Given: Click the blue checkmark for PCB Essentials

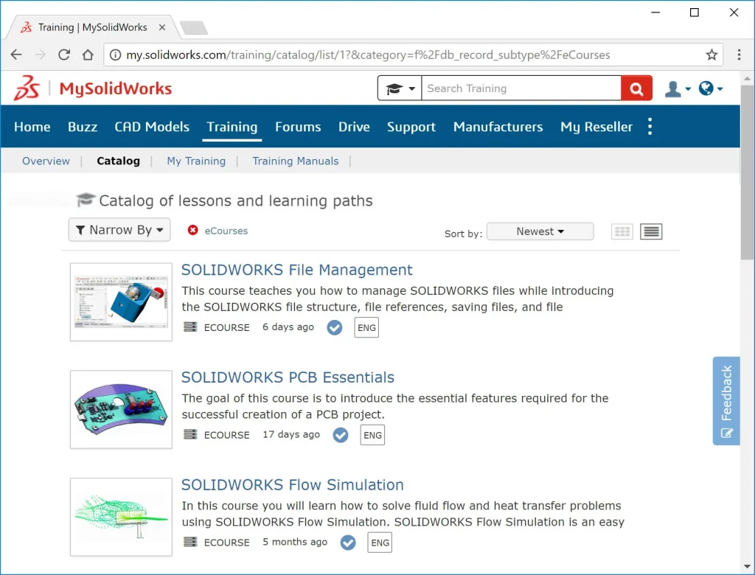Looking at the screenshot, I should tap(341, 435).
